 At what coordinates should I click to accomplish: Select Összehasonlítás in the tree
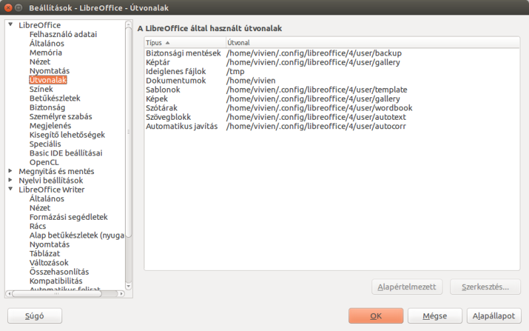[x=59, y=271]
